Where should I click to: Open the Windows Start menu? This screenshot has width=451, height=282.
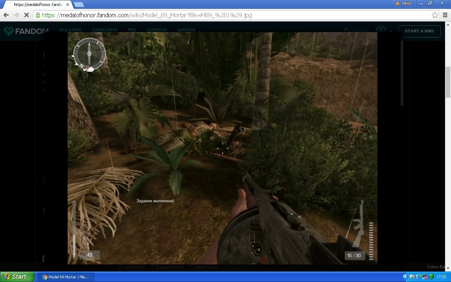point(17,277)
